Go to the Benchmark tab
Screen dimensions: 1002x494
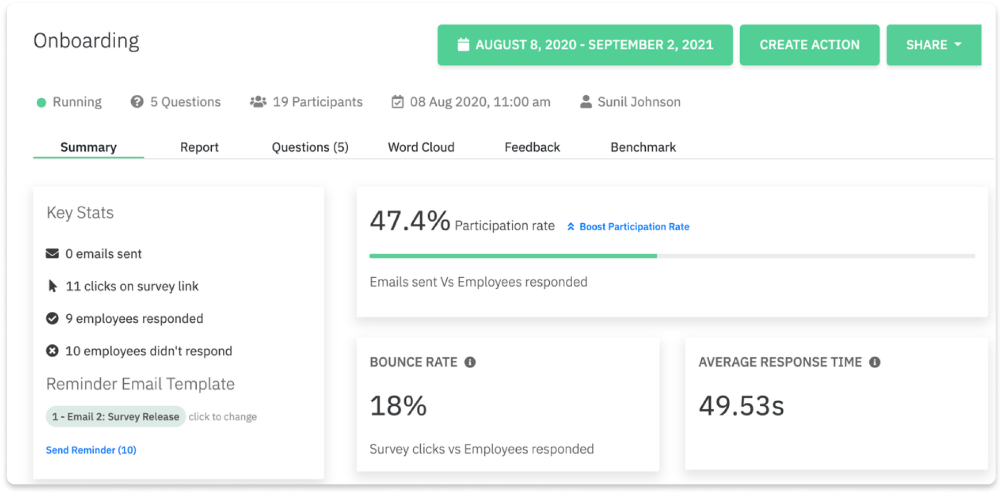(643, 147)
